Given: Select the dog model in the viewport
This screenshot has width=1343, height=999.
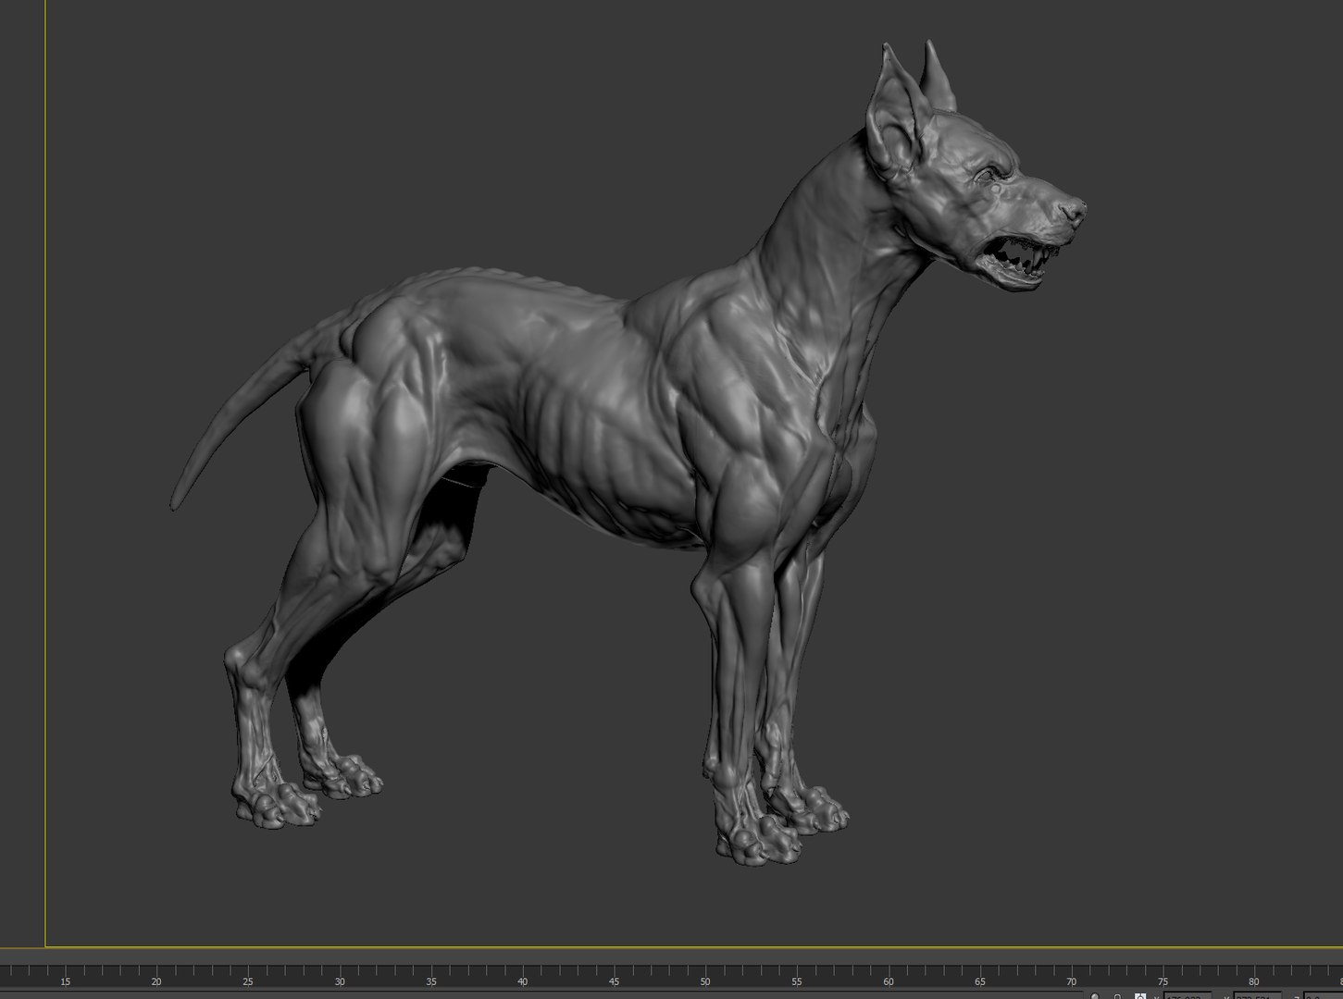Looking at the screenshot, I should click(629, 453).
